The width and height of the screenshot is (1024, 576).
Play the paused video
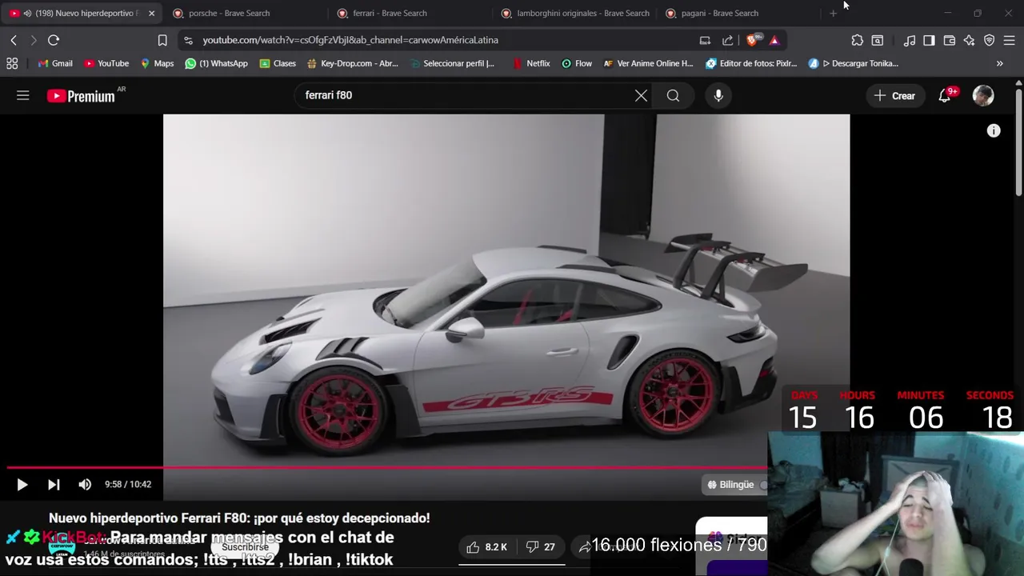(x=22, y=484)
